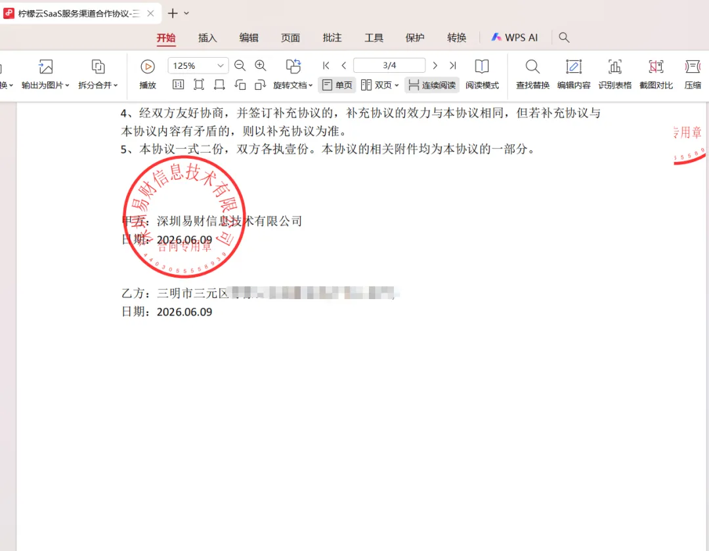Open 识别表格 table recognition tool

615,74
